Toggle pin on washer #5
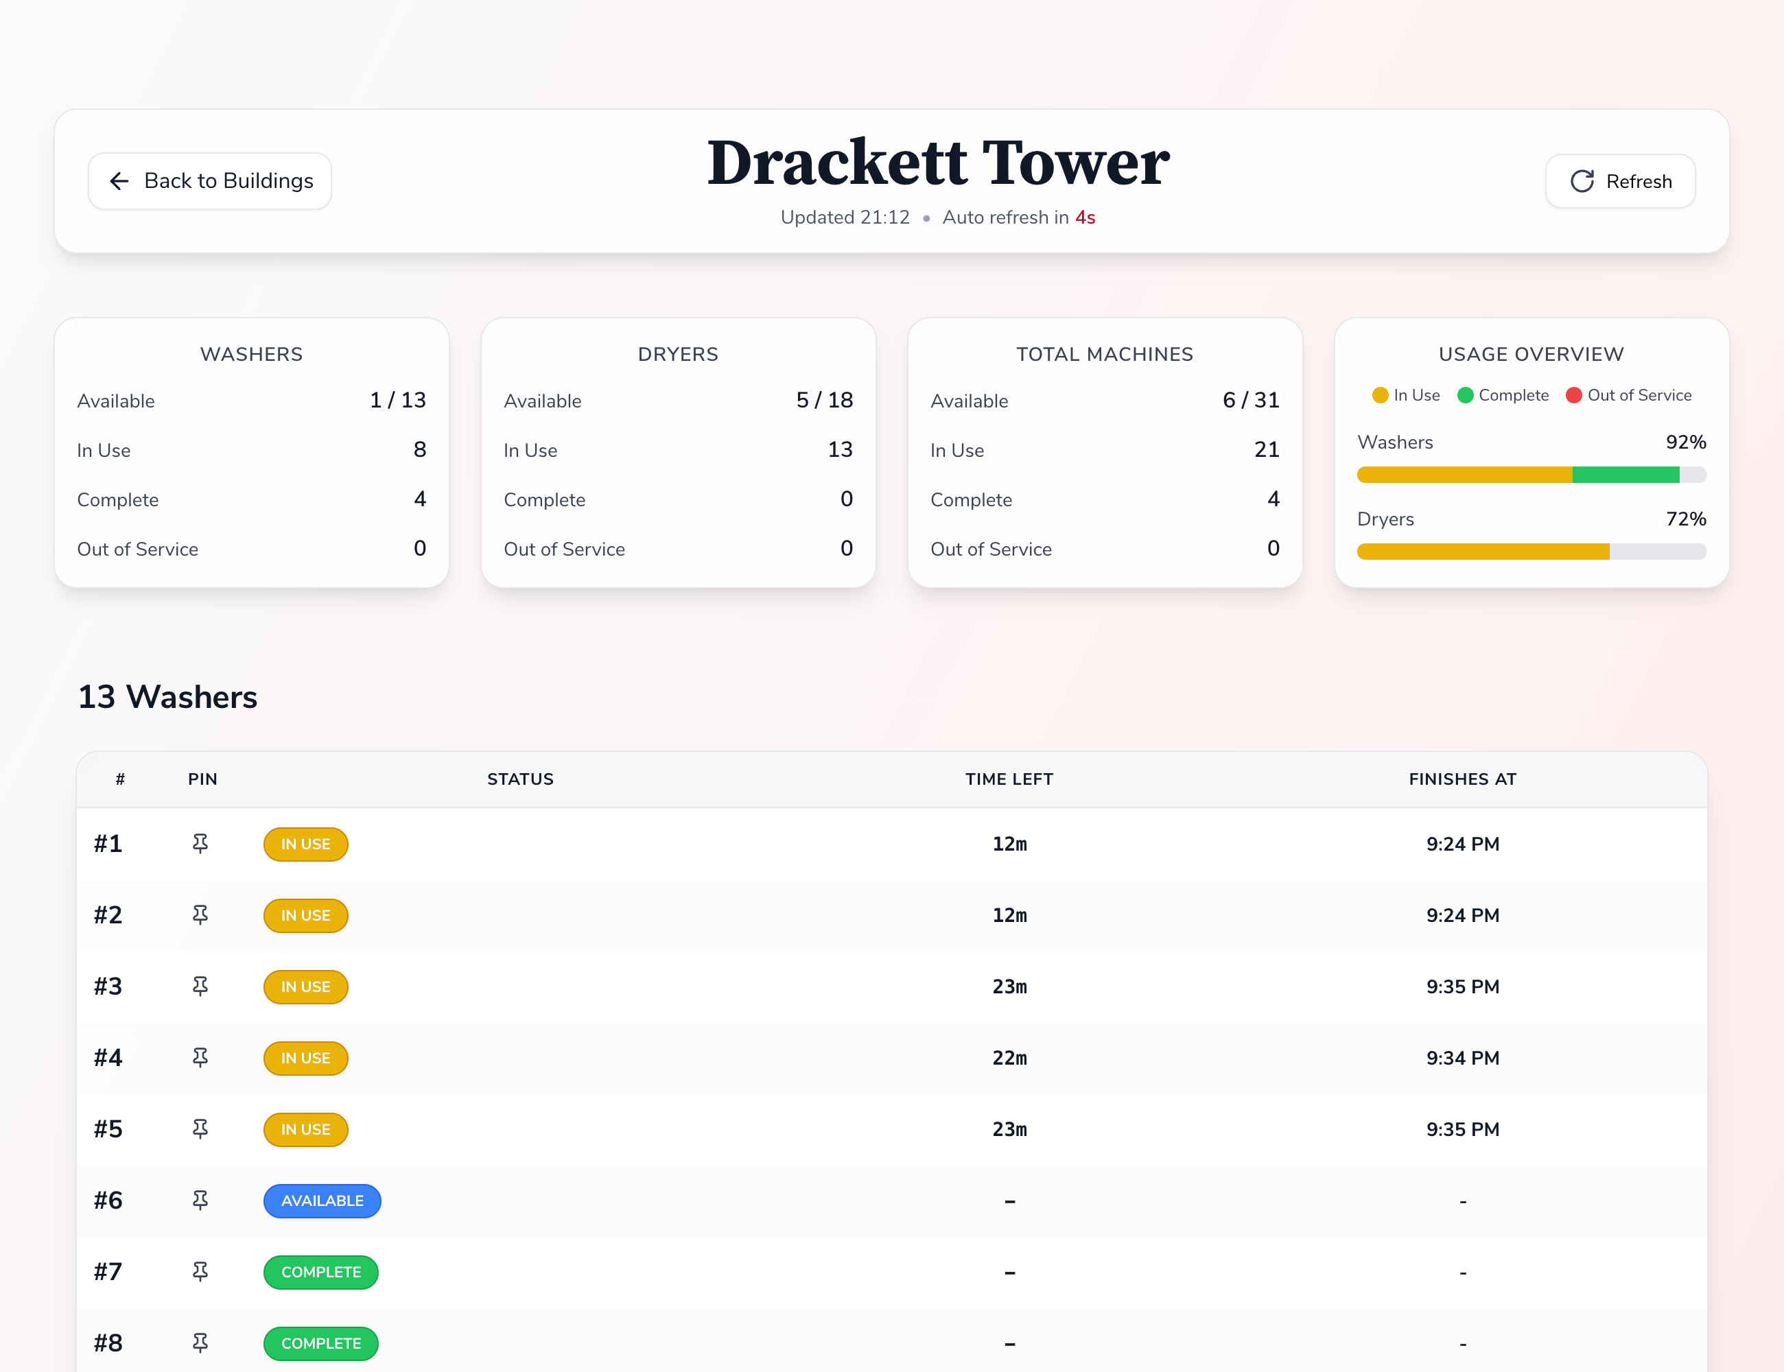 200,1128
